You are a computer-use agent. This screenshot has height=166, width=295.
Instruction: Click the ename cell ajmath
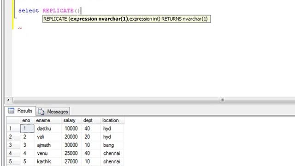(48, 145)
